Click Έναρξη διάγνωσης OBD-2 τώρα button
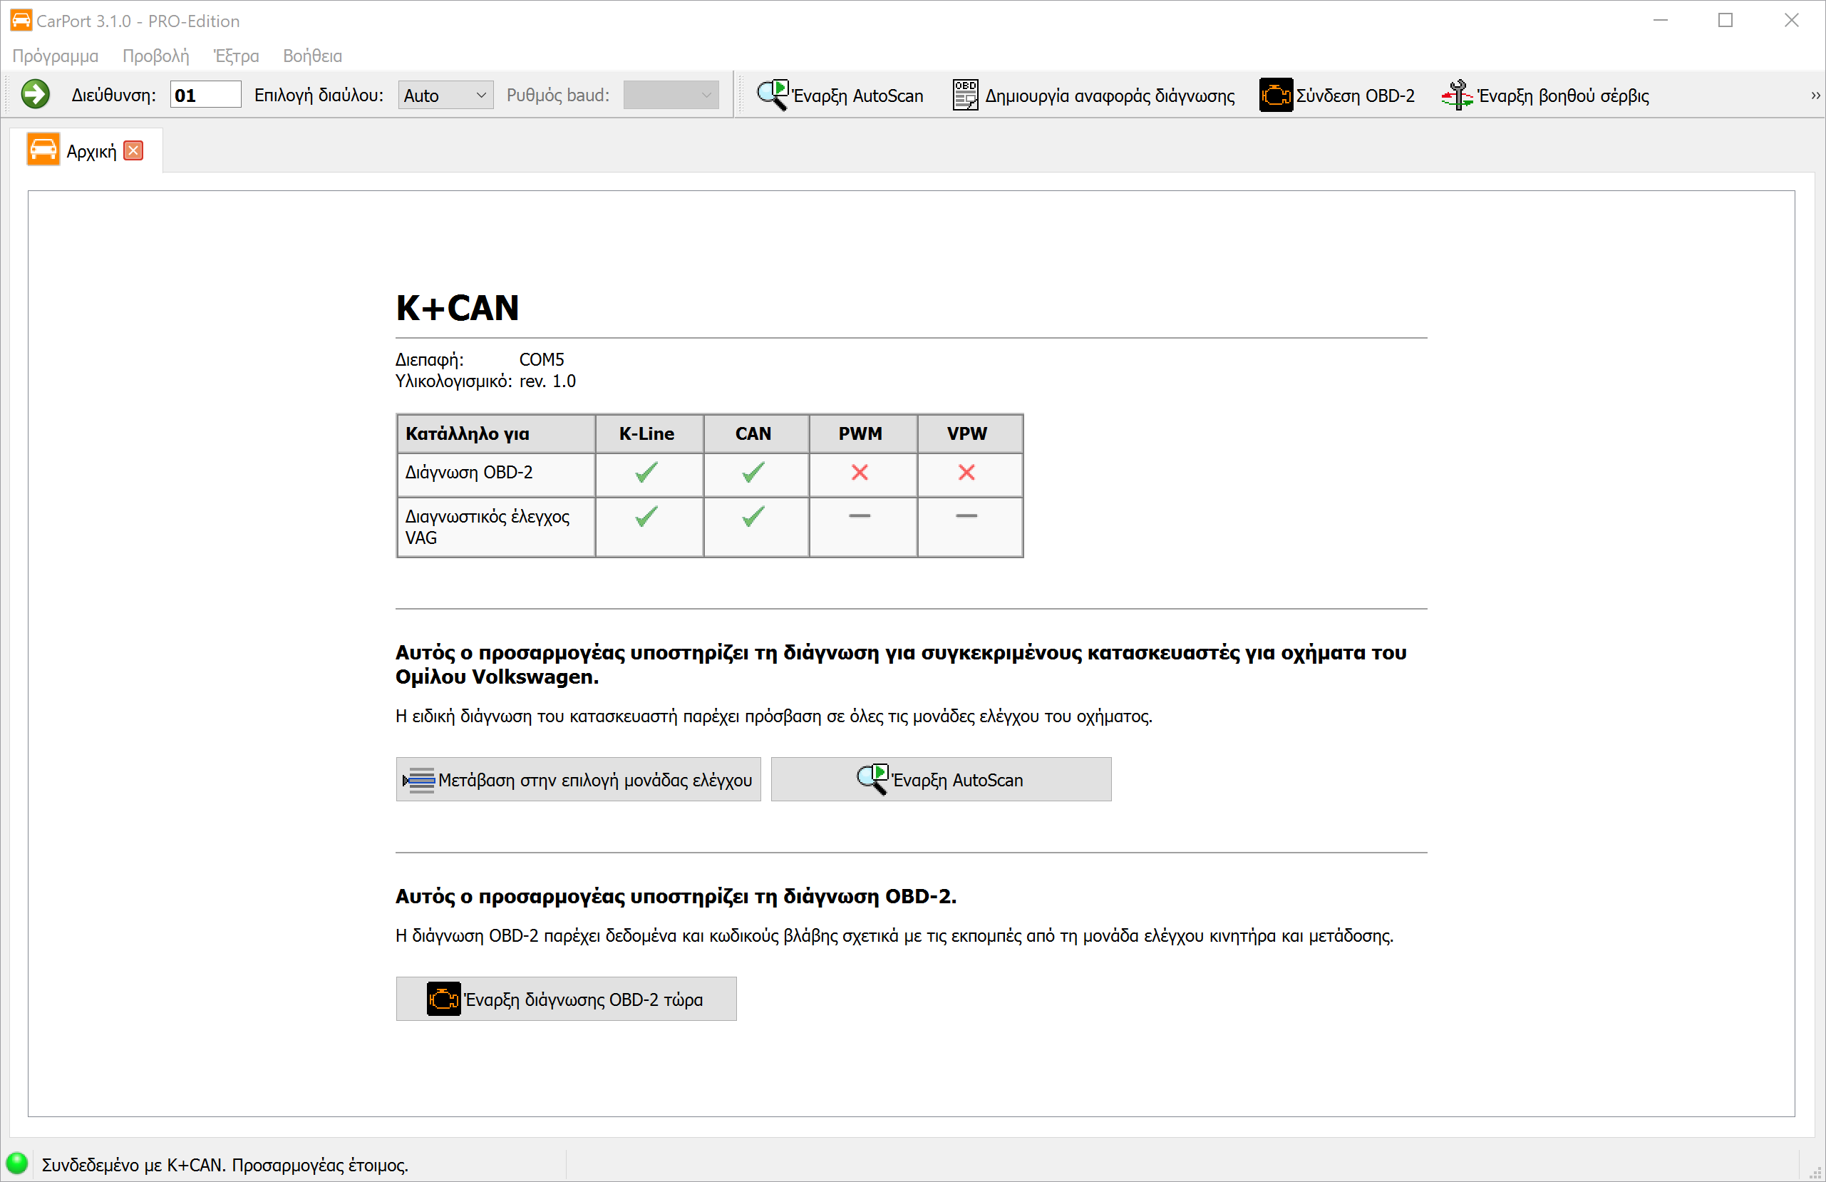1826x1182 pixels. [x=565, y=999]
